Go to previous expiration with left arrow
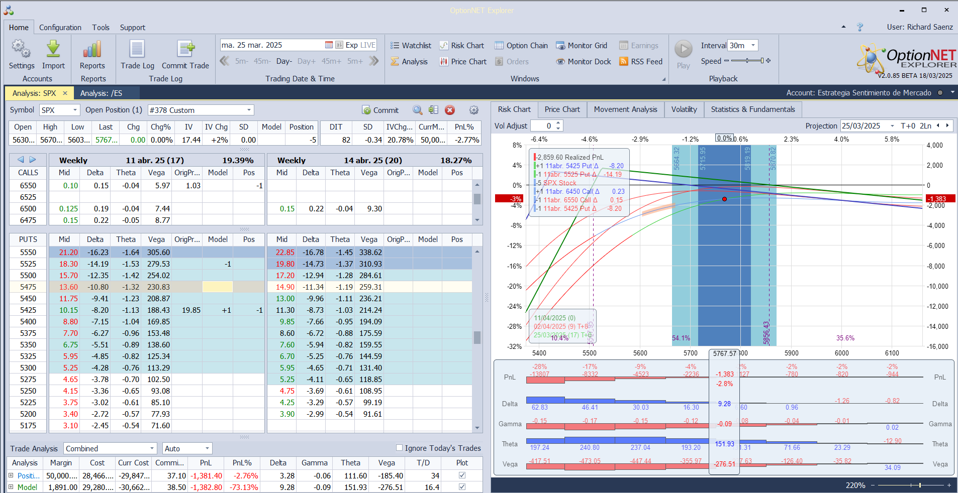The image size is (958, 493). pyautogui.click(x=21, y=160)
